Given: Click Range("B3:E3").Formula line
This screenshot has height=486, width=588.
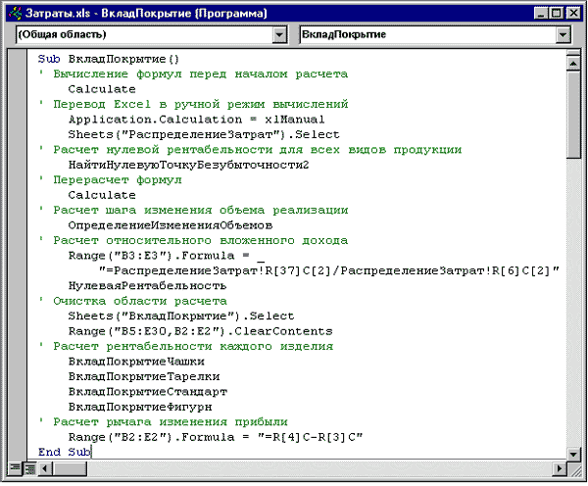Looking at the screenshot, I should [x=167, y=256].
